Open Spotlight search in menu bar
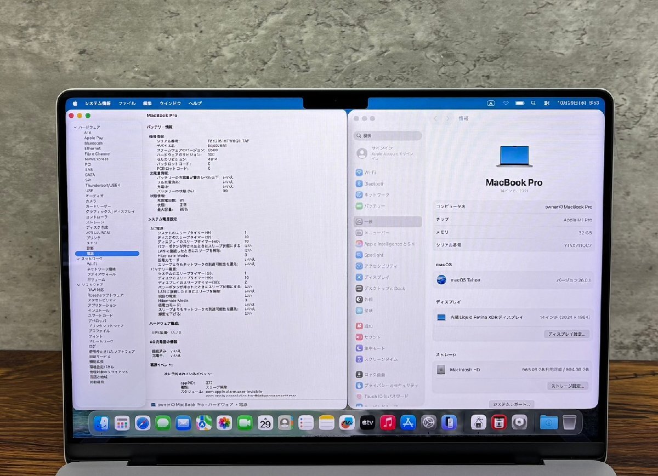The image size is (658, 476). coord(534,103)
